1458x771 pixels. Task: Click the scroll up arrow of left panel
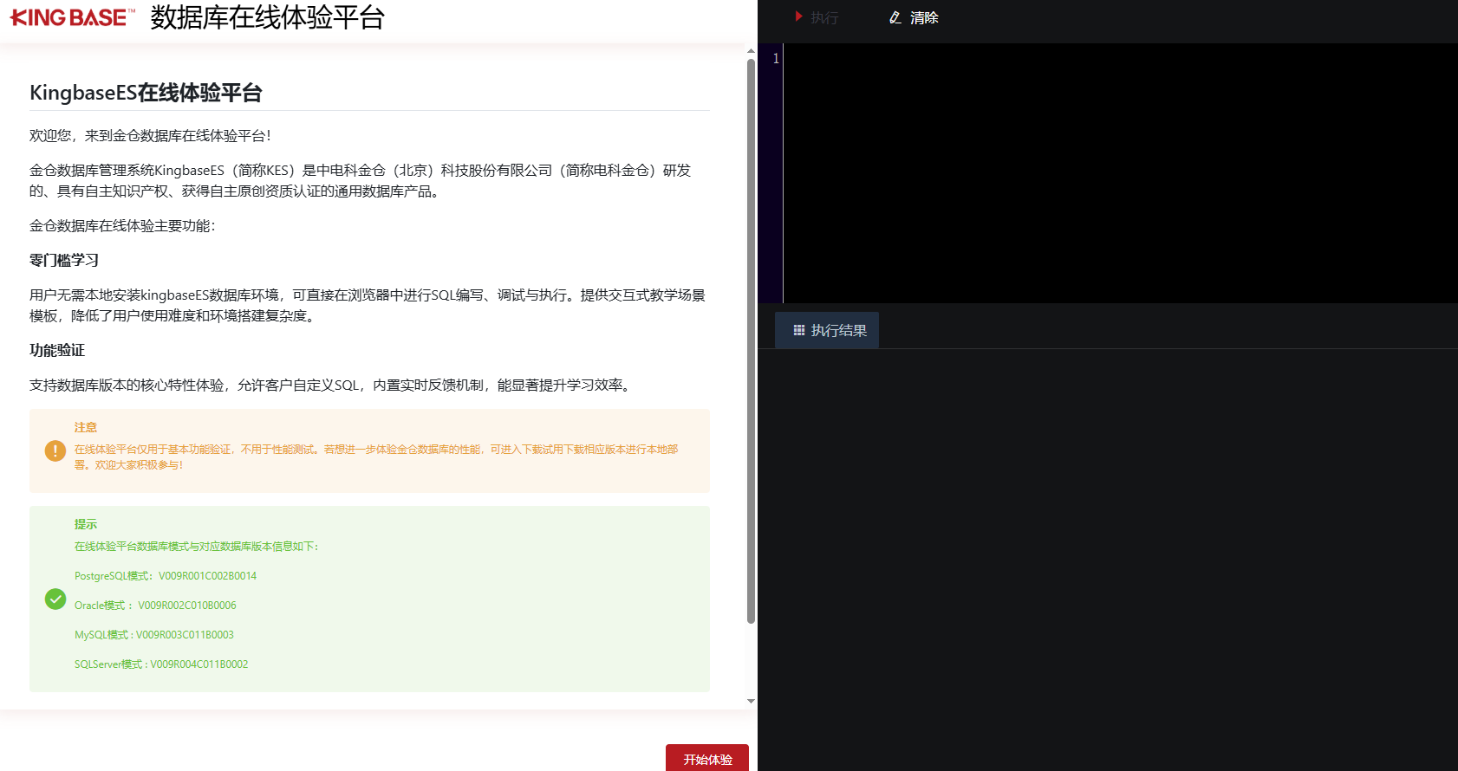tap(751, 51)
